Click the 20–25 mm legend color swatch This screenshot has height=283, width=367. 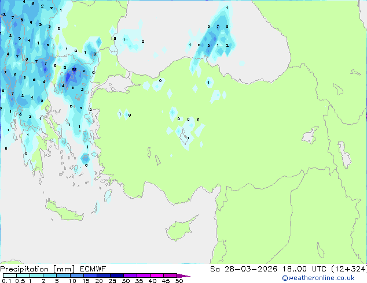104,275
